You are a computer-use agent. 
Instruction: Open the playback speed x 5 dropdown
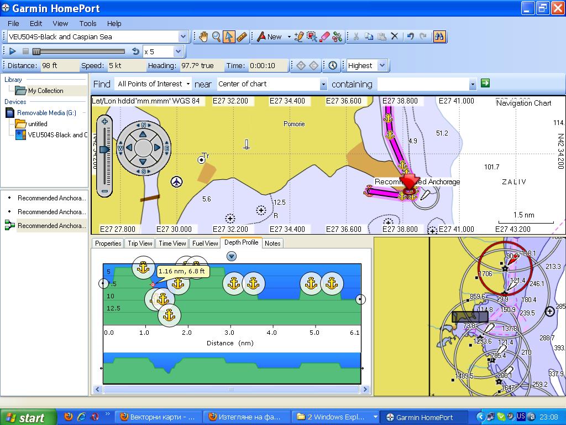(x=177, y=51)
